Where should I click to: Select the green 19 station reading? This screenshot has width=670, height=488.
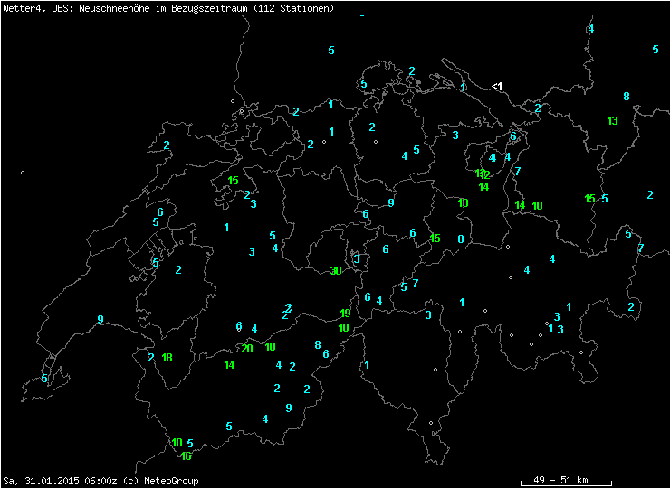pos(345,314)
